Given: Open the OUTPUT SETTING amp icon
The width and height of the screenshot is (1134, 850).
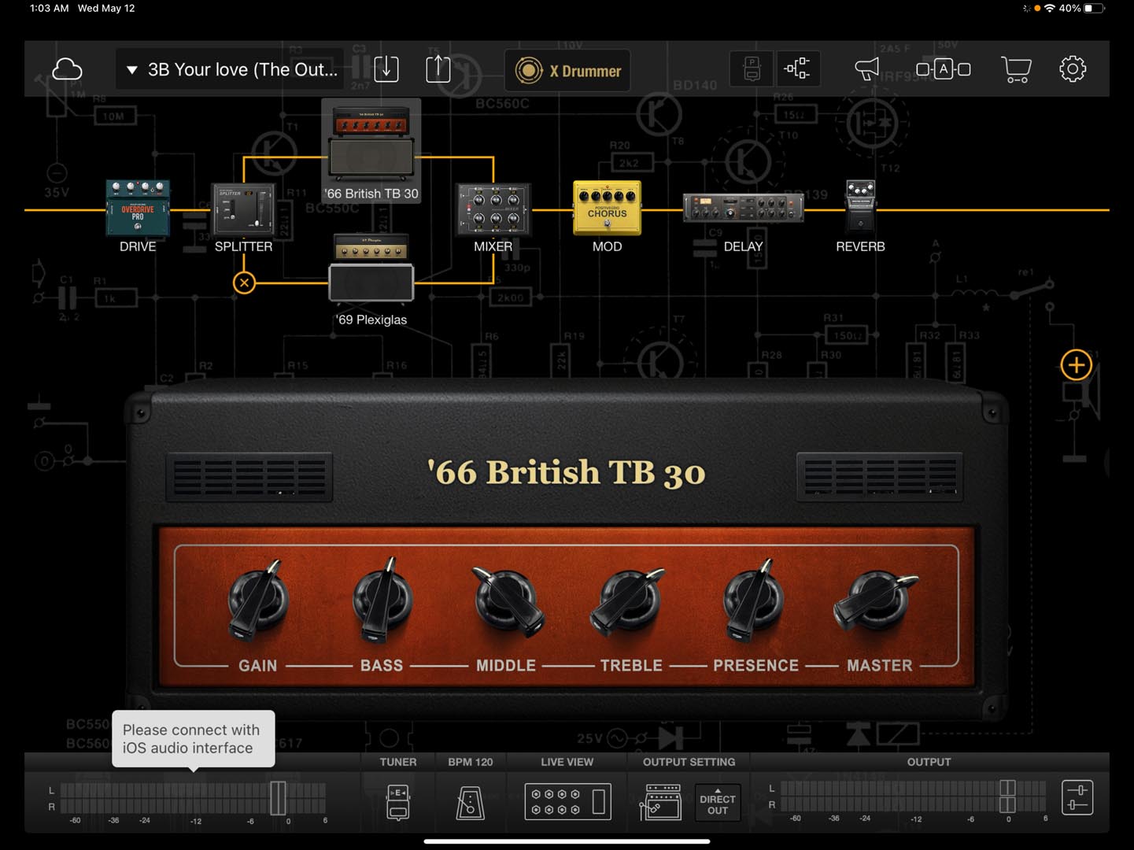Looking at the screenshot, I should point(662,802).
